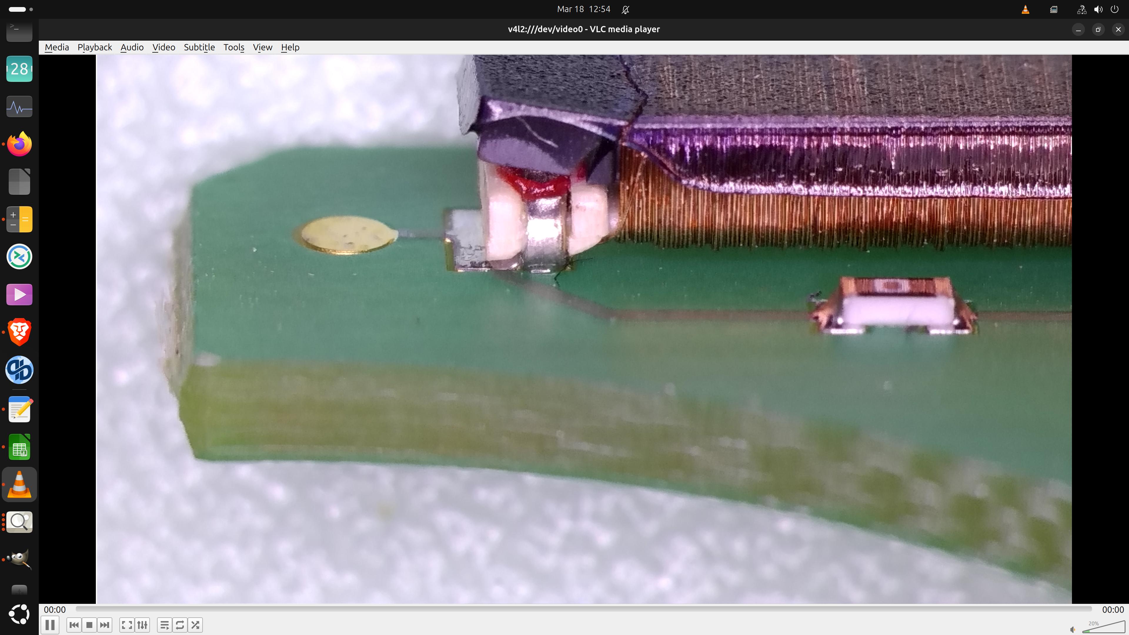Open the purple video player app
The image size is (1129, 635).
pyautogui.click(x=19, y=295)
